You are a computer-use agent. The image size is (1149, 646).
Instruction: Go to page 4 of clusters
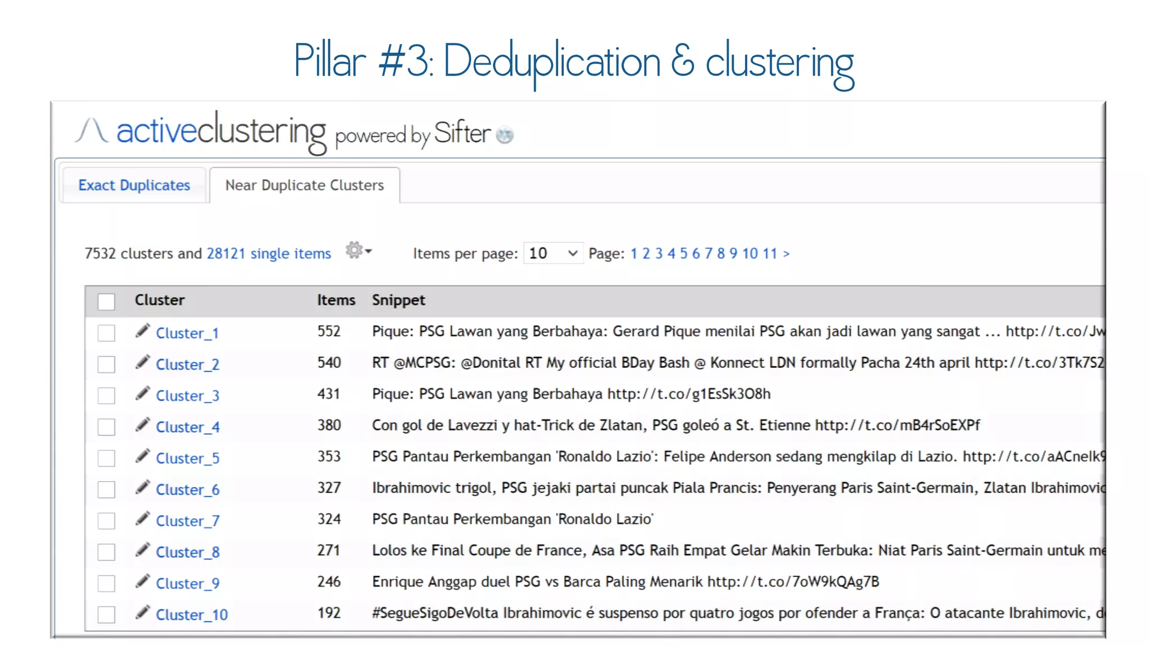pos(671,253)
